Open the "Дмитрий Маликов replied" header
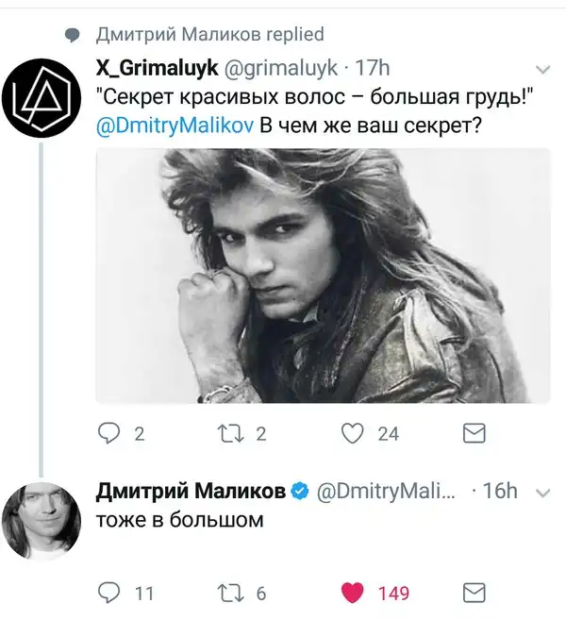 [x=209, y=35]
